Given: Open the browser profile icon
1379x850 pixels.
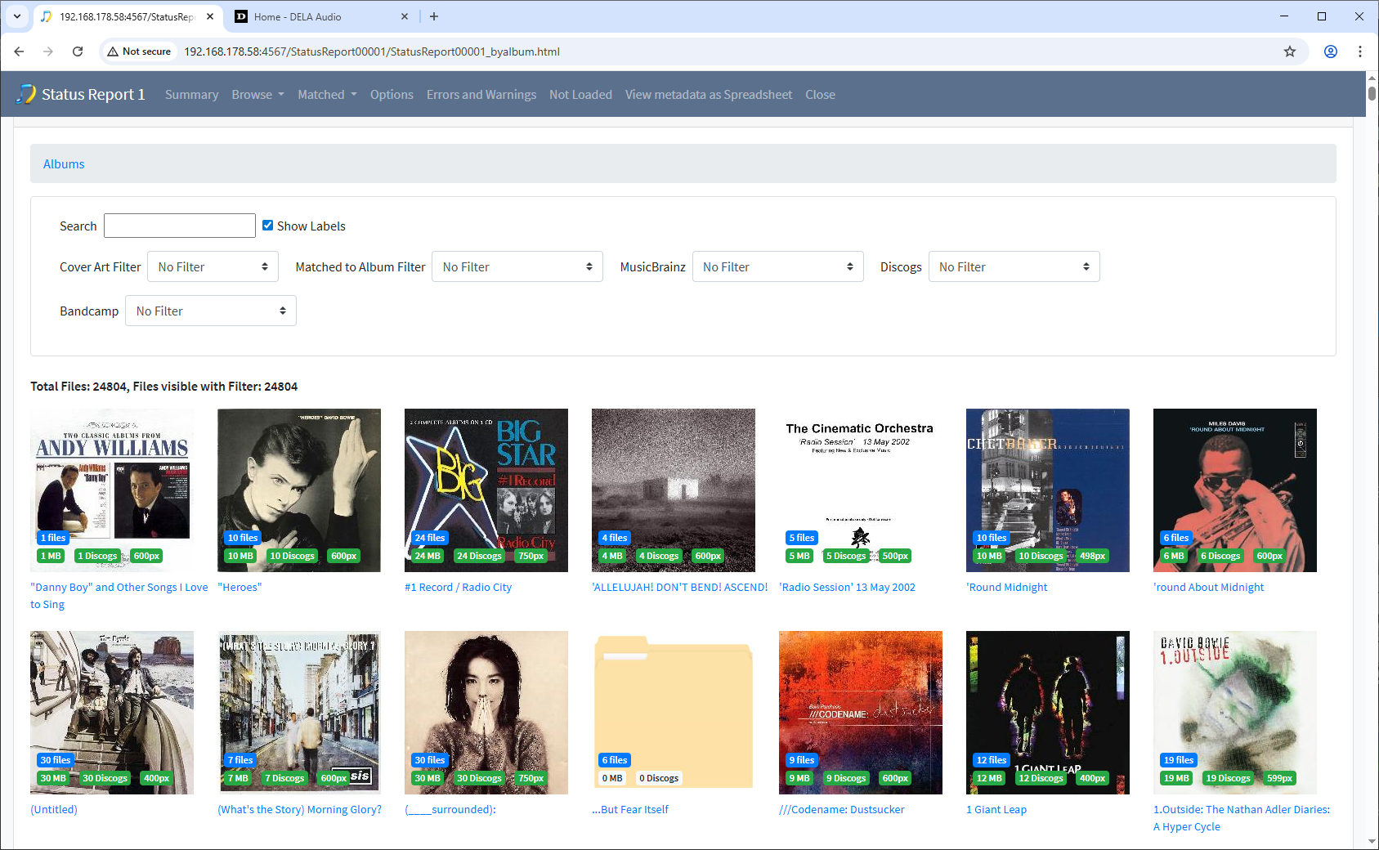Looking at the screenshot, I should pos(1331,51).
